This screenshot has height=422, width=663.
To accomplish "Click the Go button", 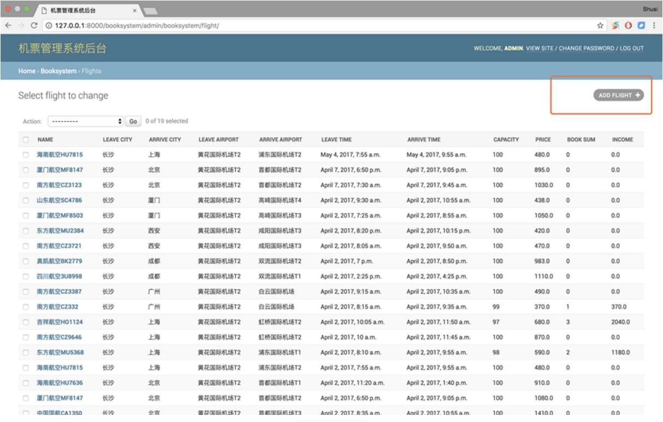I will [x=134, y=121].
